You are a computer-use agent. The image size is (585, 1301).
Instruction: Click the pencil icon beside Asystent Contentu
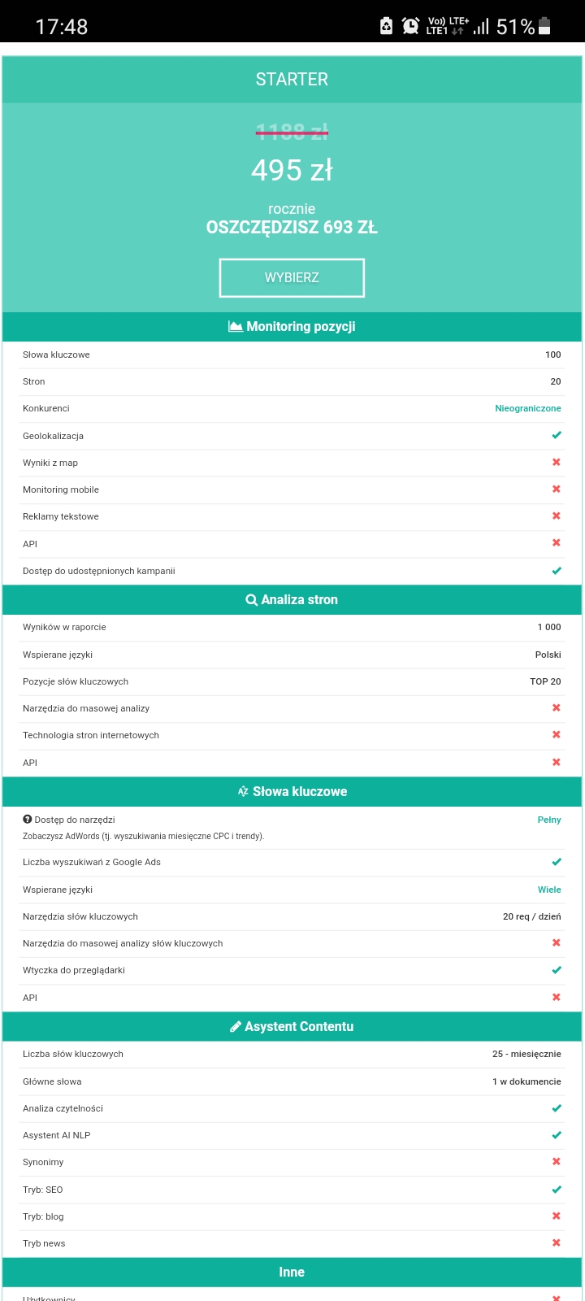point(236,1027)
